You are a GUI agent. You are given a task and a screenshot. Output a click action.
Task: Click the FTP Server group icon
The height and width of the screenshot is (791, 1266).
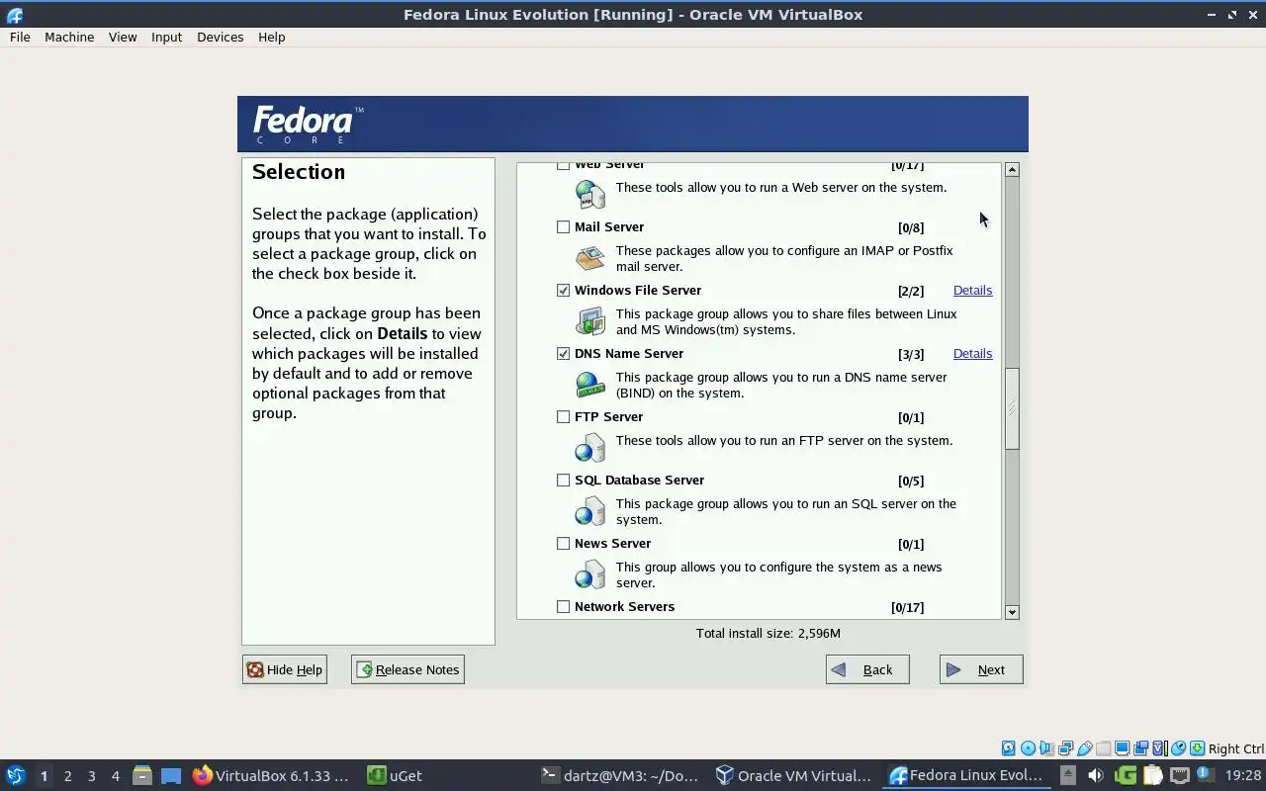(590, 447)
